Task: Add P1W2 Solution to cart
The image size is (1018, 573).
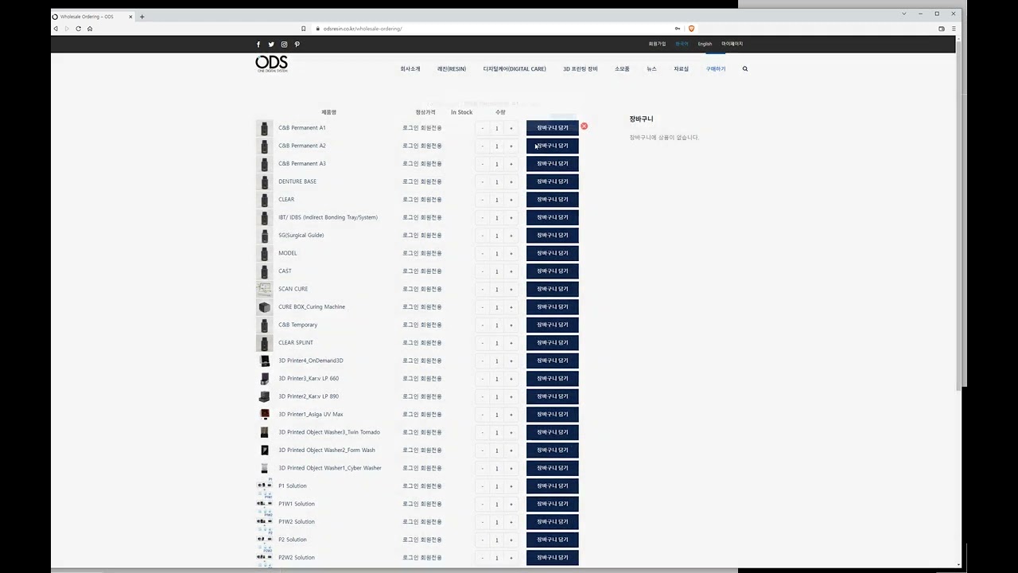Action: [553, 522]
